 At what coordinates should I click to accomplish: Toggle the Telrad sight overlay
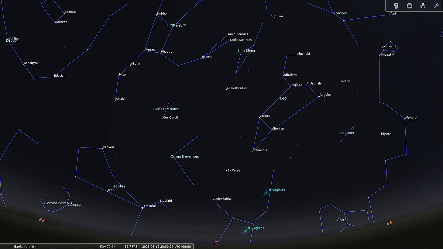(423, 6)
